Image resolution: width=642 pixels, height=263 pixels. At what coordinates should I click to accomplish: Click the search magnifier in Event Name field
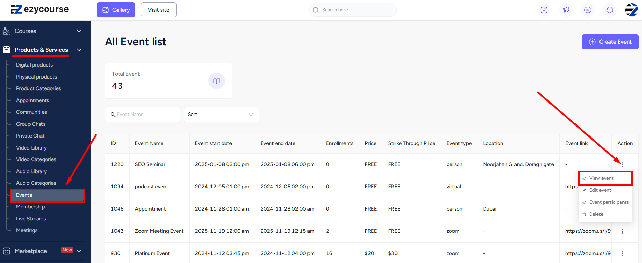(113, 115)
